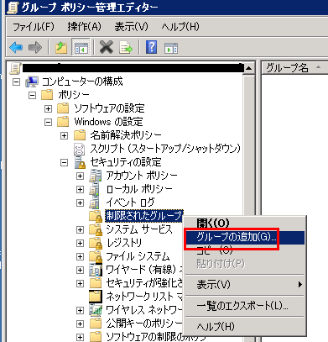The height and width of the screenshot is (342, 328).
Task: Click the locked folder icon of 制限されたグループ
Action: (96, 216)
